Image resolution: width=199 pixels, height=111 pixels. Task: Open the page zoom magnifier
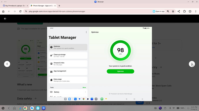[x=168, y=11]
